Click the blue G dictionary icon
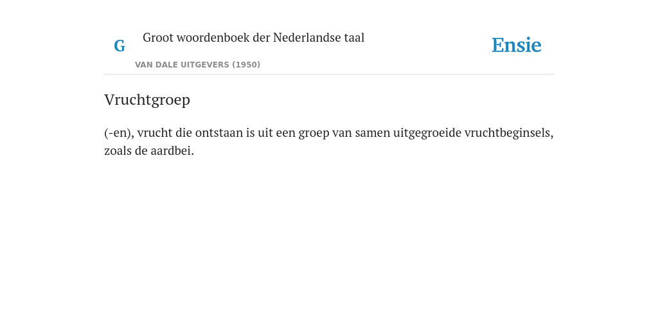 coord(120,46)
